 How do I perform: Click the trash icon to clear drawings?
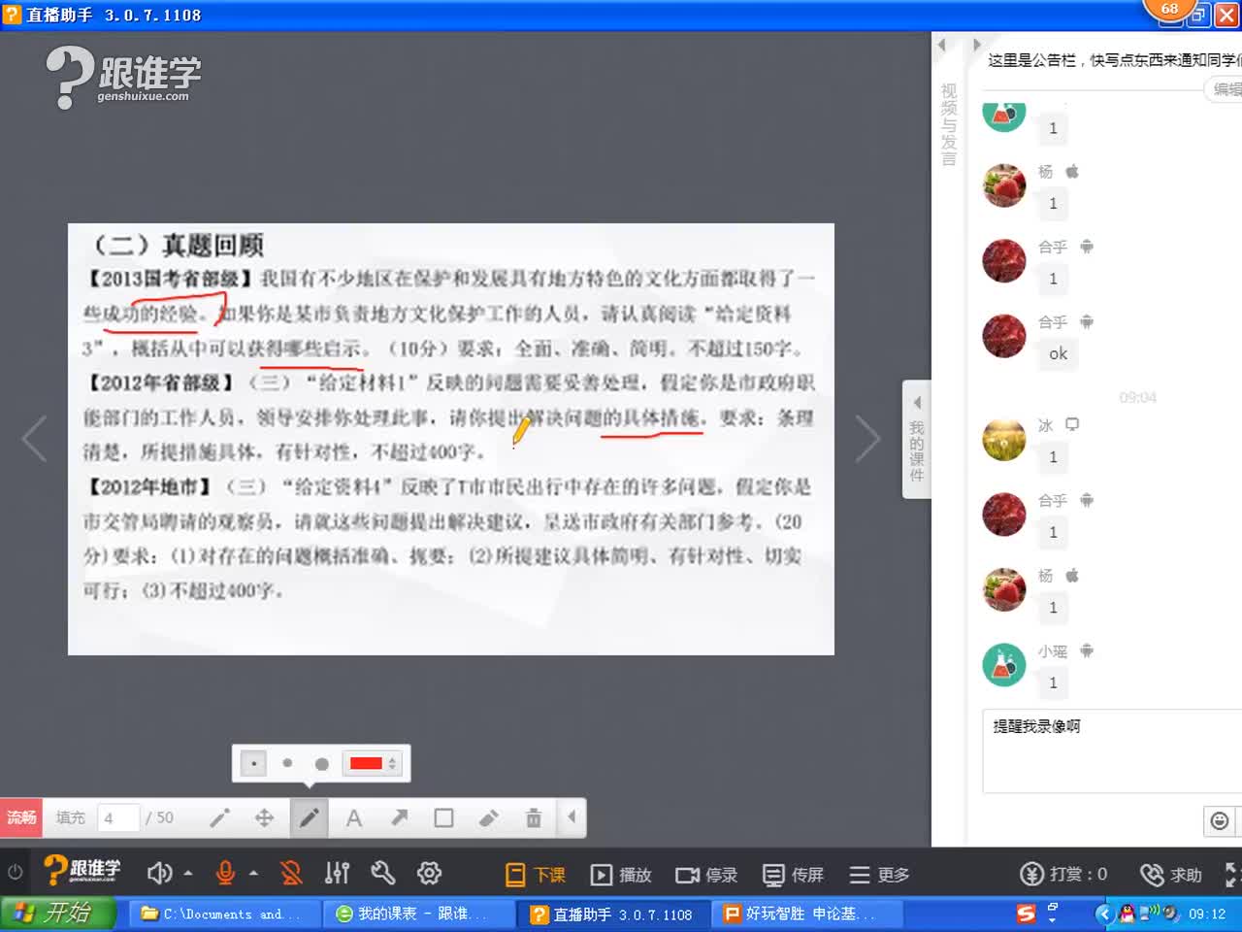(533, 818)
